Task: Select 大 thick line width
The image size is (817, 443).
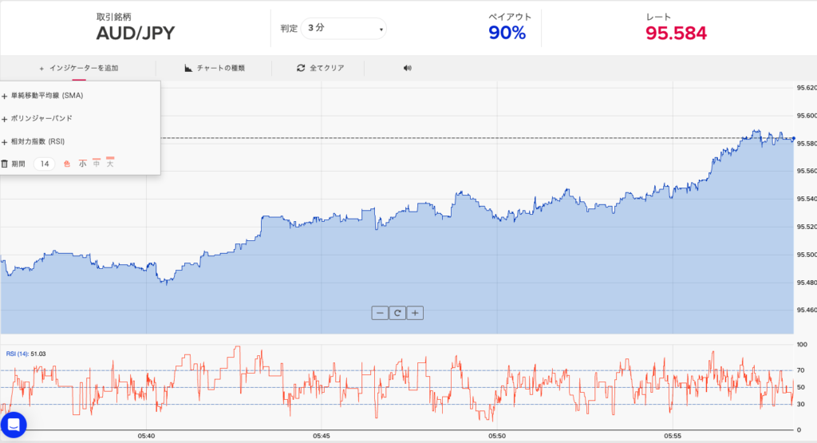Action: point(110,163)
